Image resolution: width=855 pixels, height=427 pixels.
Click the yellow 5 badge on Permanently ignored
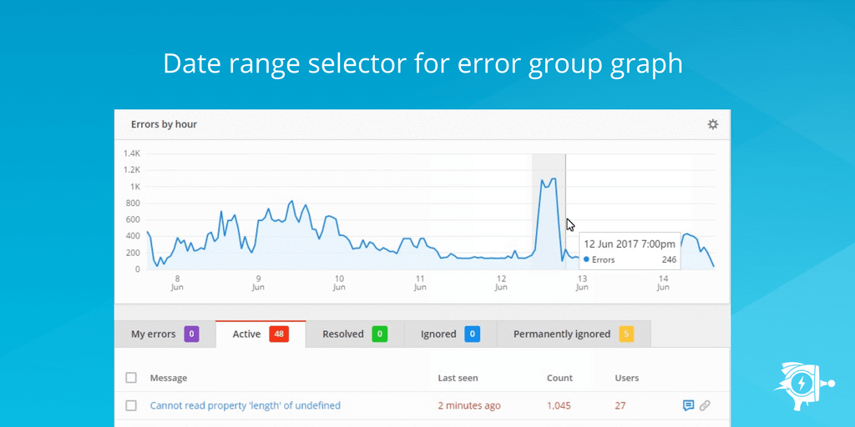point(626,334)
